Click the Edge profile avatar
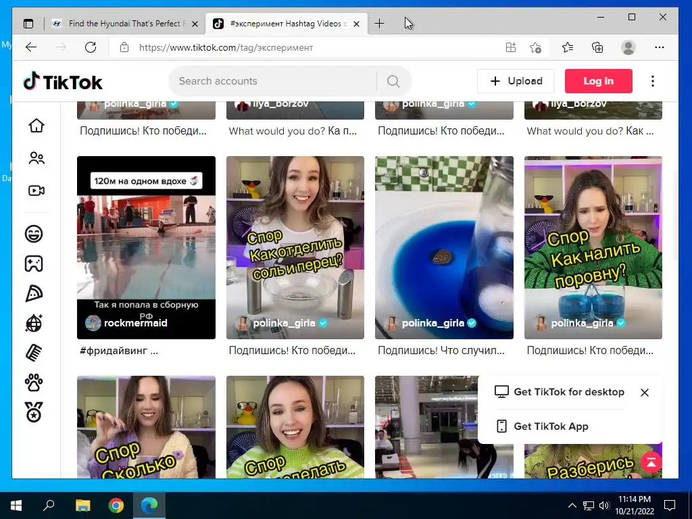The image size is (692, 519). pyautogui.click(x=628, y=47)
